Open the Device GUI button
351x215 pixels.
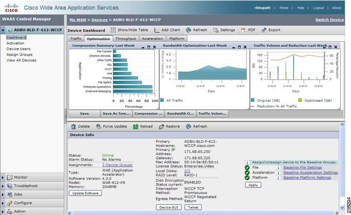(169, 208)
